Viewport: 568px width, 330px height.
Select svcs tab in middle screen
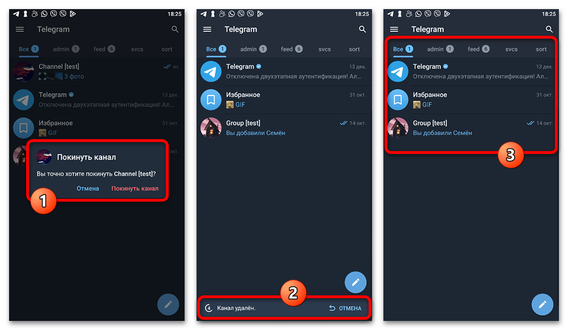(x=324, y=49)
